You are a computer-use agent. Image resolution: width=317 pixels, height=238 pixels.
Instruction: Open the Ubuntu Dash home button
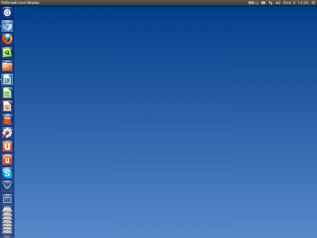click(7, 13)
